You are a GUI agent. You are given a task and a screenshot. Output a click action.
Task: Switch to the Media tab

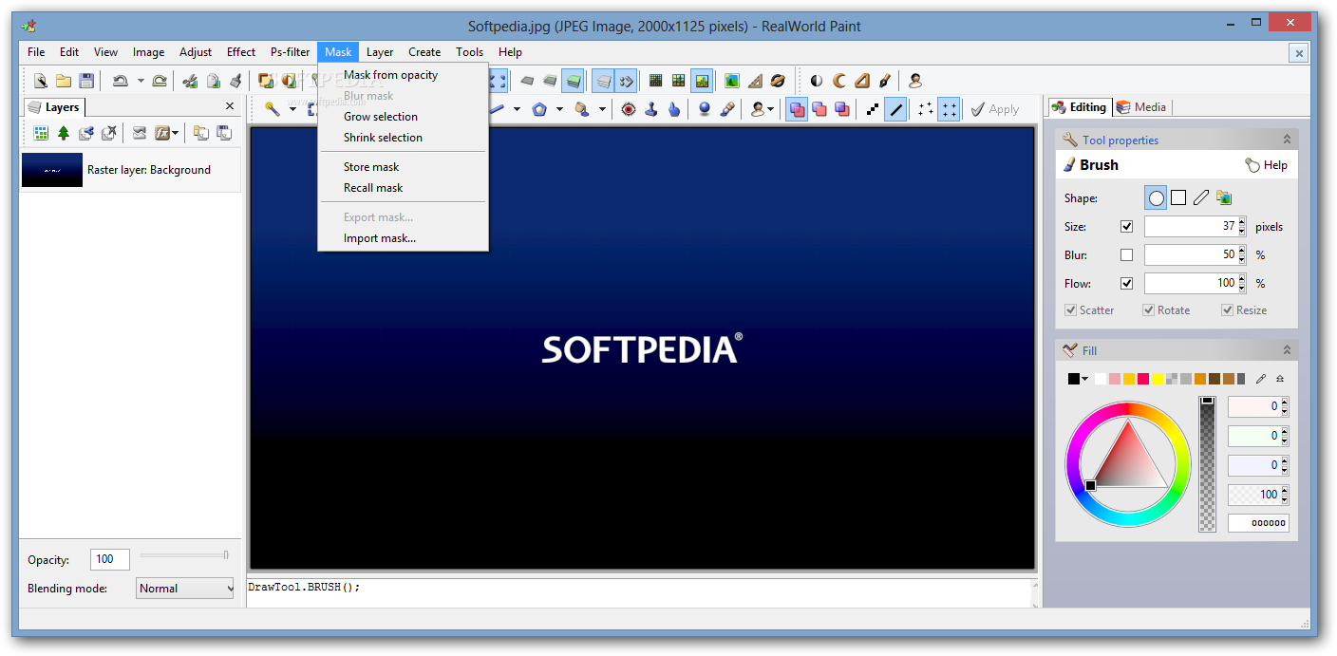(x=1141, y=107)
